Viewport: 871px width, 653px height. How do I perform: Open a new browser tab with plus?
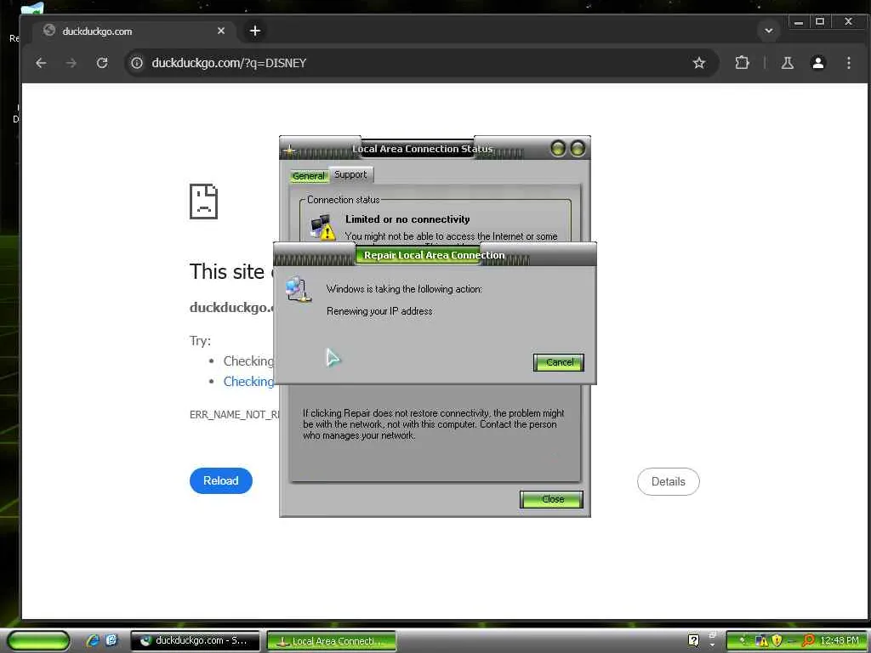(255, 31)
